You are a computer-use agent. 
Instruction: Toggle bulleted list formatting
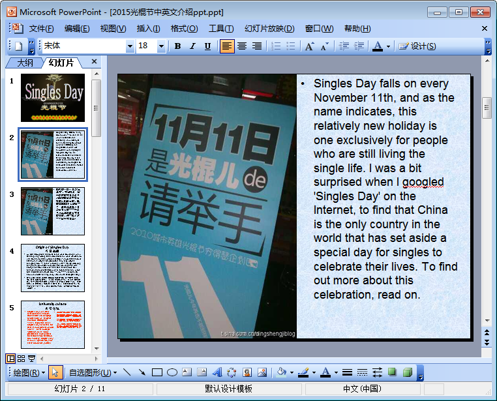tap(291, 46)
